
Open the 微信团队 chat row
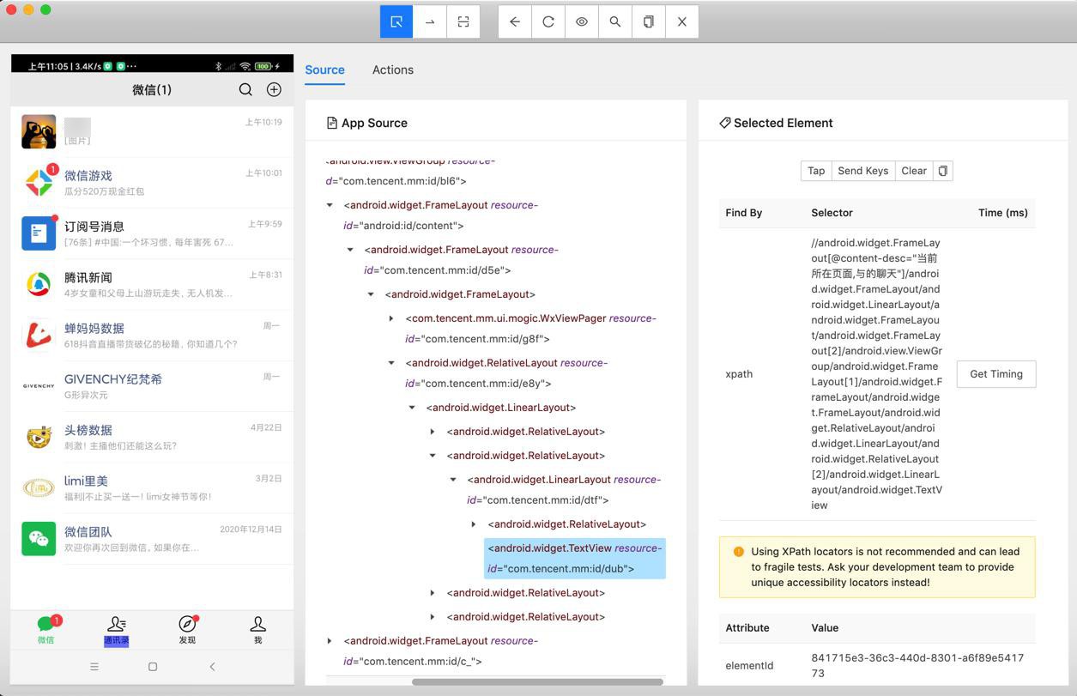point(152,537)
